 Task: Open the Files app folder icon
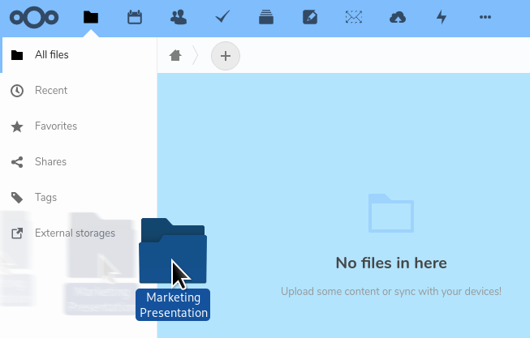coord(91,17)
